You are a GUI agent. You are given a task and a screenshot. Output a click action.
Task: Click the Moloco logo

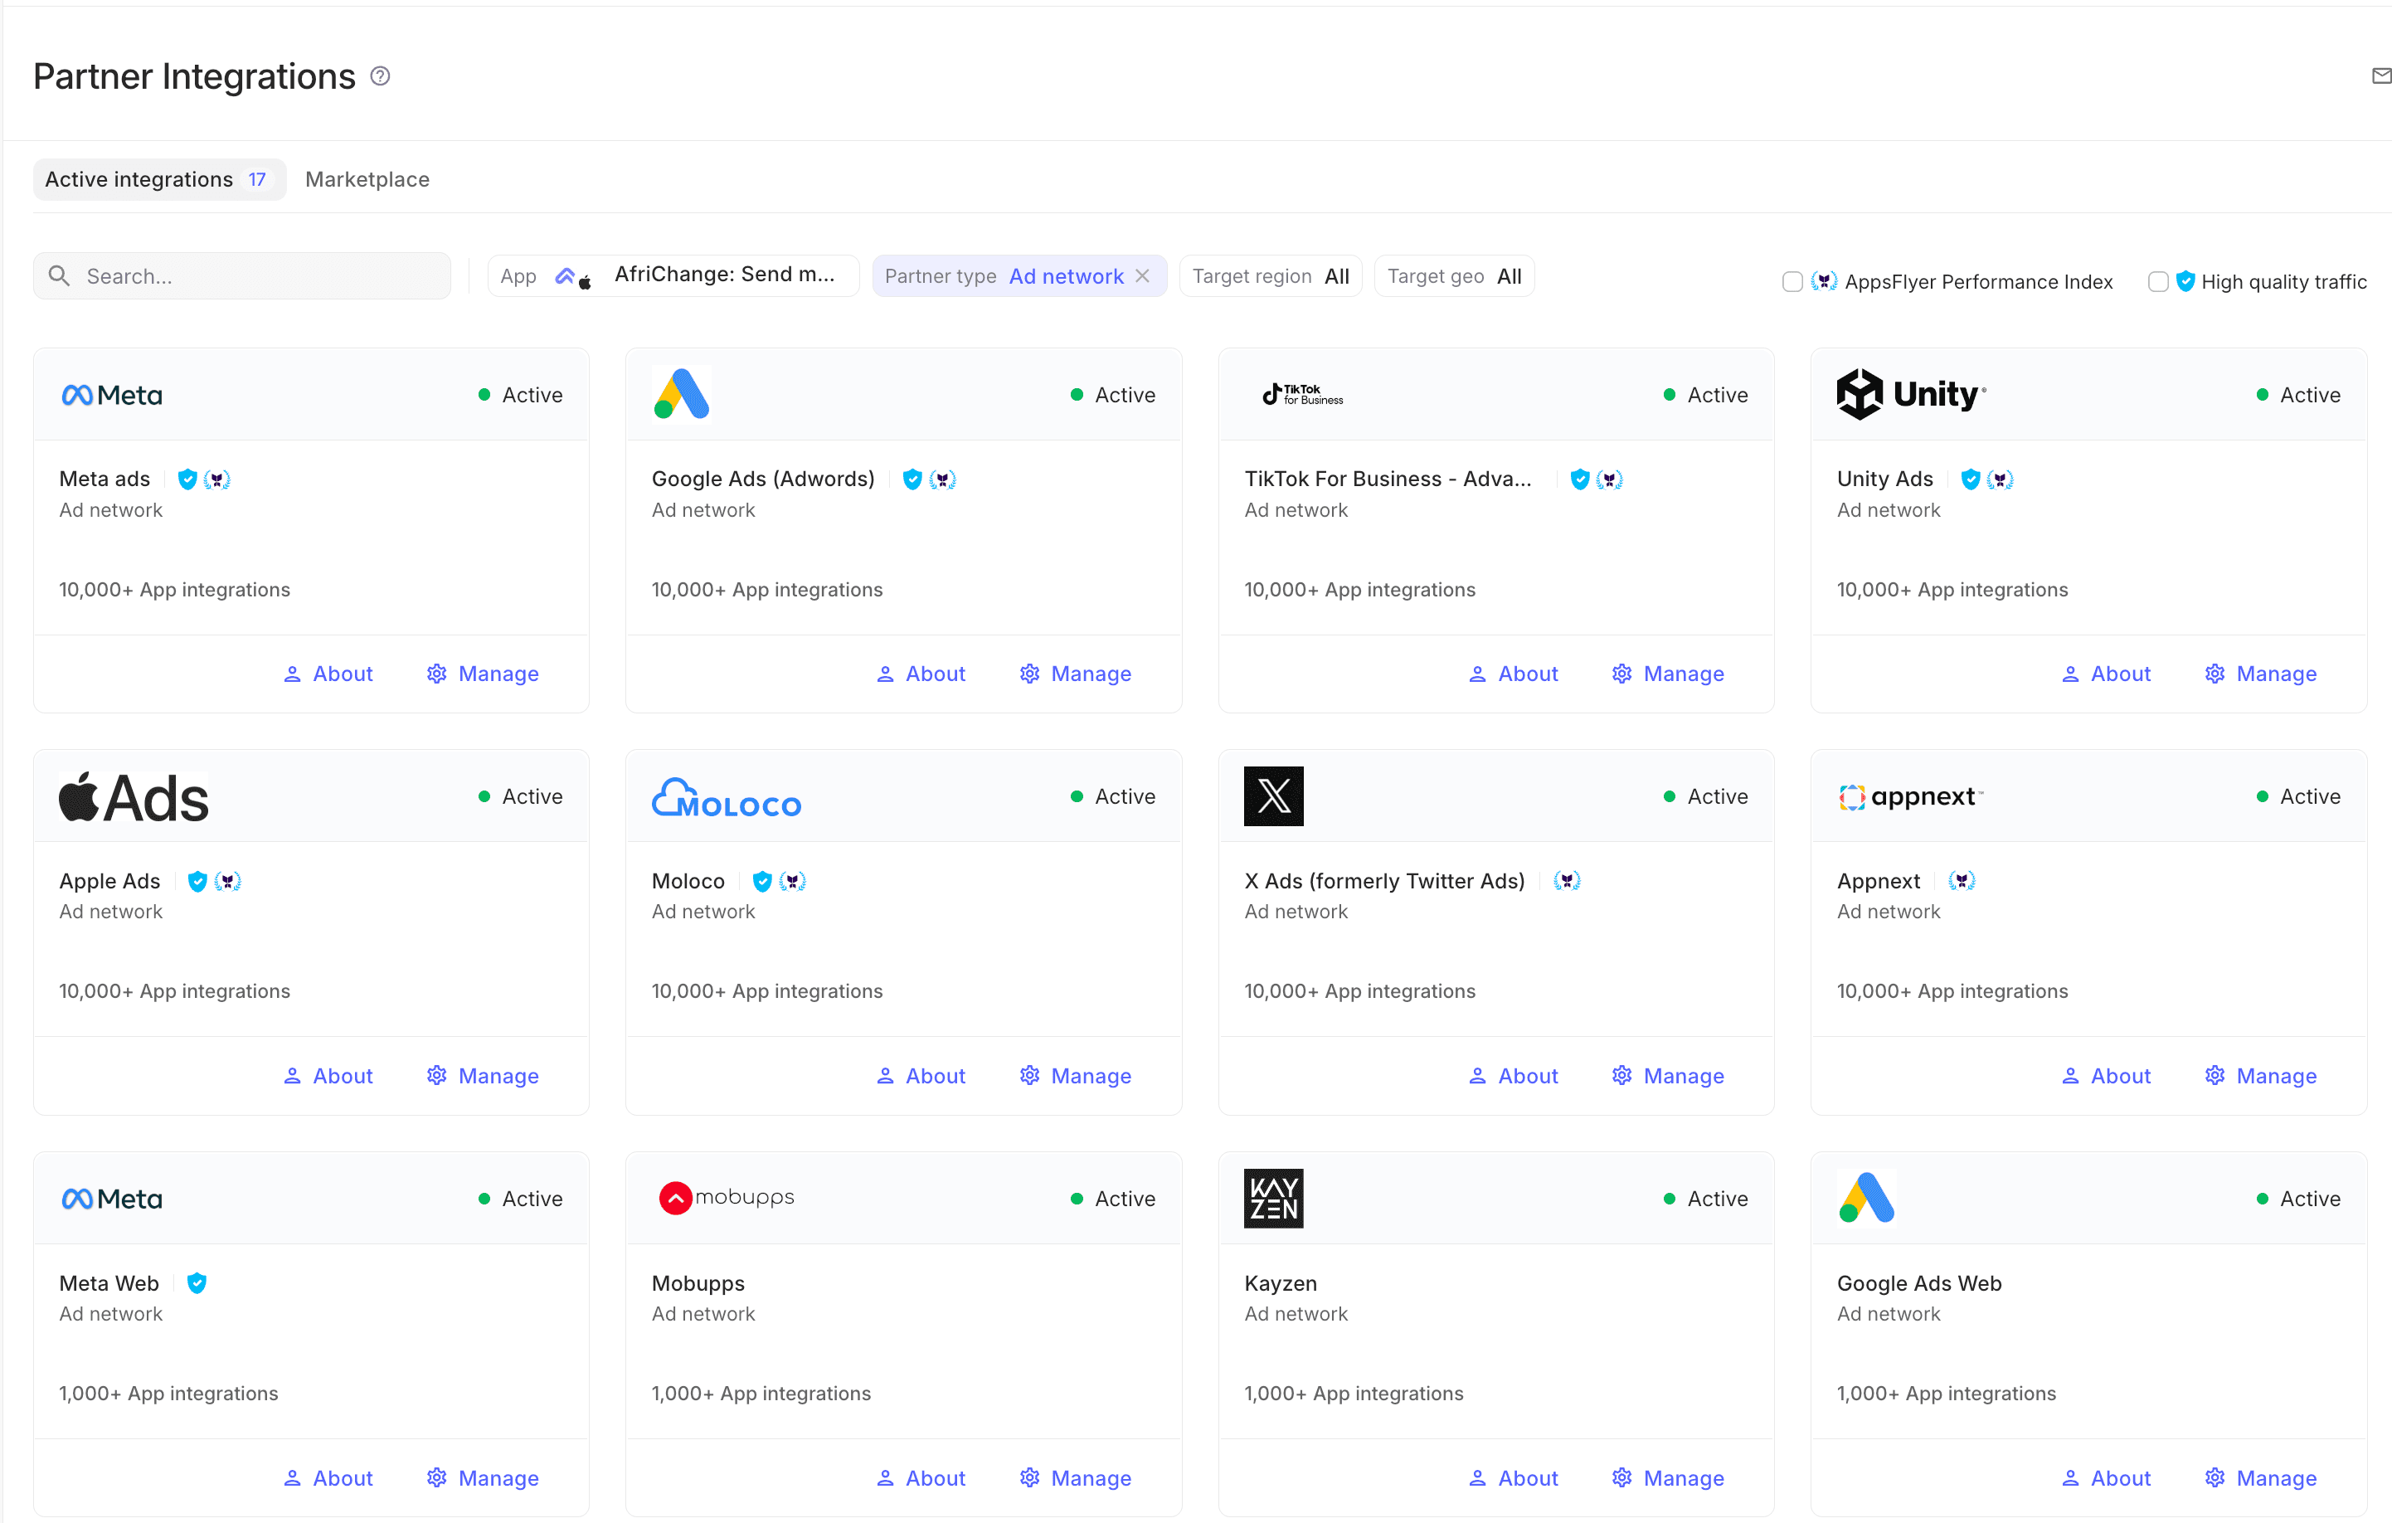coord(727,797)
